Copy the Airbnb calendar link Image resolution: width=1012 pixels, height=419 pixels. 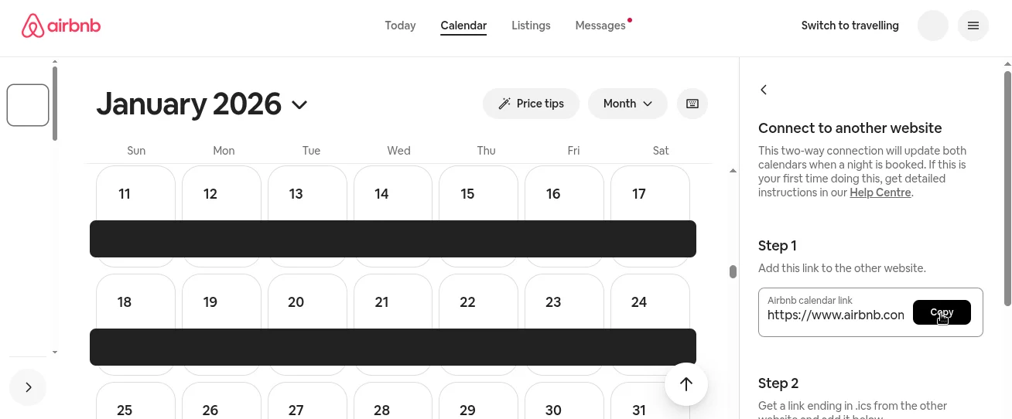(x=942, y=312)
